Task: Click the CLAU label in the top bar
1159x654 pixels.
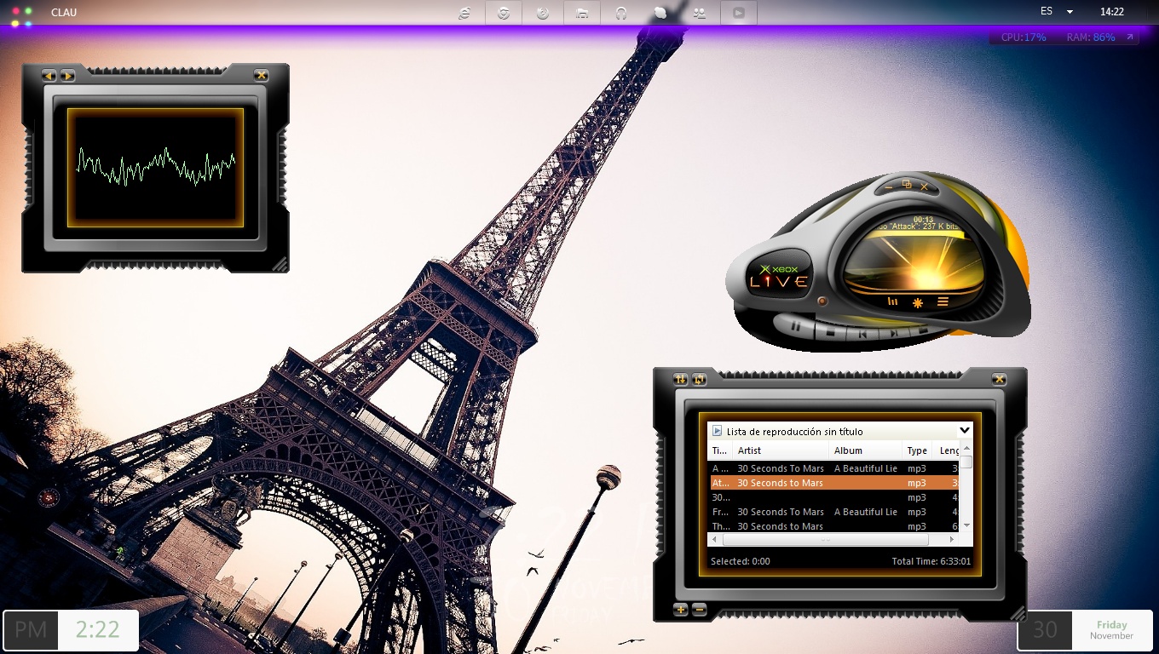Action: coord(64,13)
